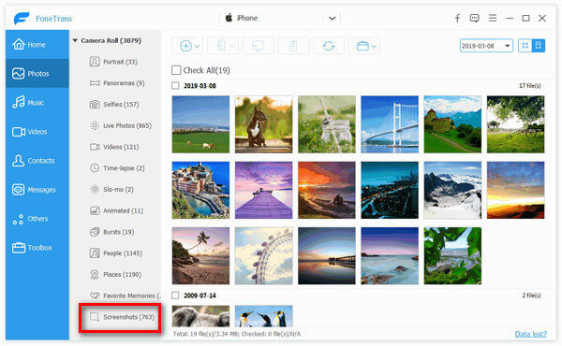
Task: Select the purple pier photo thumbnail
Action: click(264, 190)
